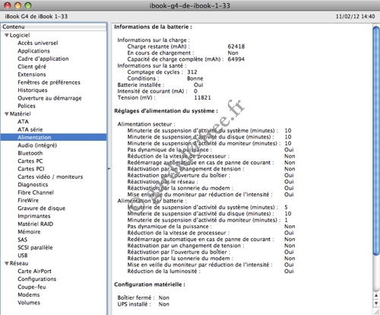Click the blue vertical scrollbar thumb
380x315 pixels.
click(x=376, y=141)
